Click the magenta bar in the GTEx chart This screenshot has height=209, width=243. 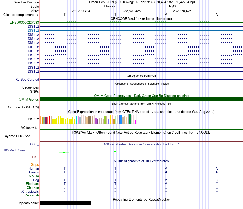click(136, 122)
